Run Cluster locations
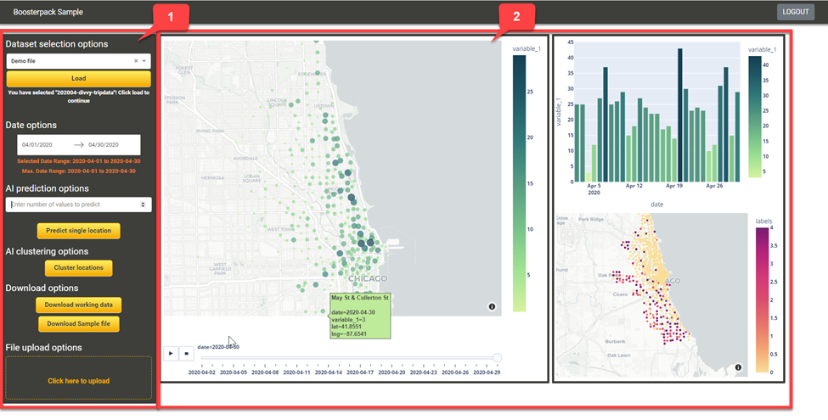 coord(78,268)
